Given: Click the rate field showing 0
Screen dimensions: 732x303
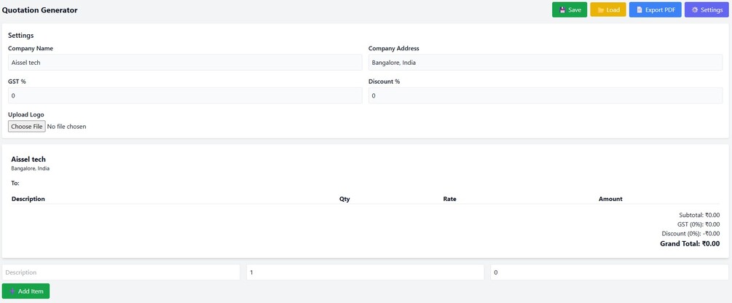Looking at the screenshot, I should pos(609,272).
